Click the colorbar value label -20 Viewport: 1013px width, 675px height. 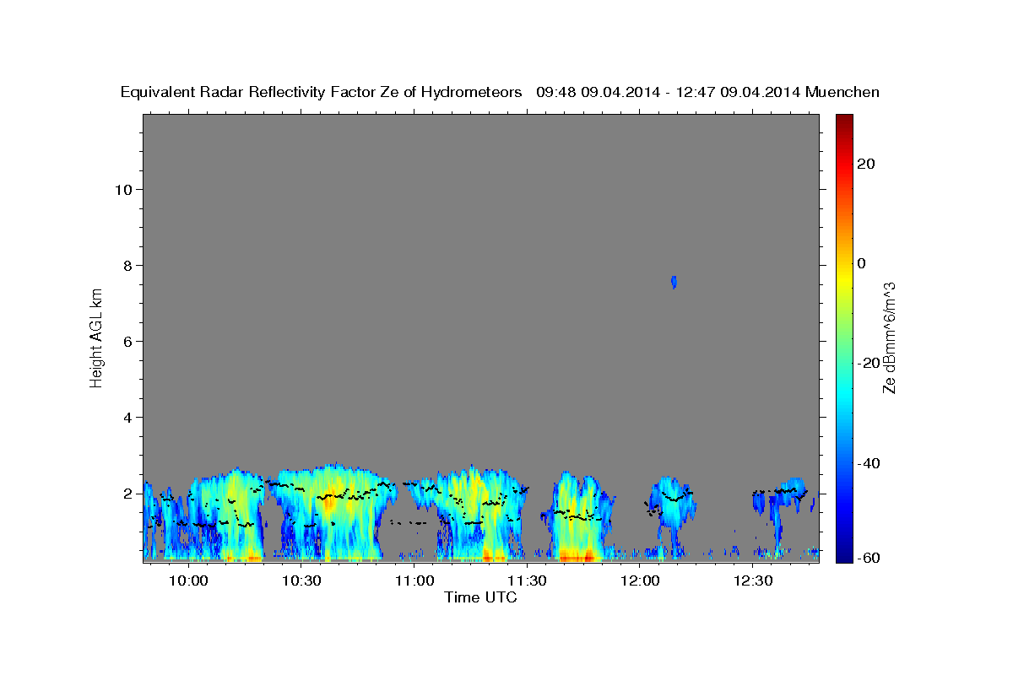(868, 363)
